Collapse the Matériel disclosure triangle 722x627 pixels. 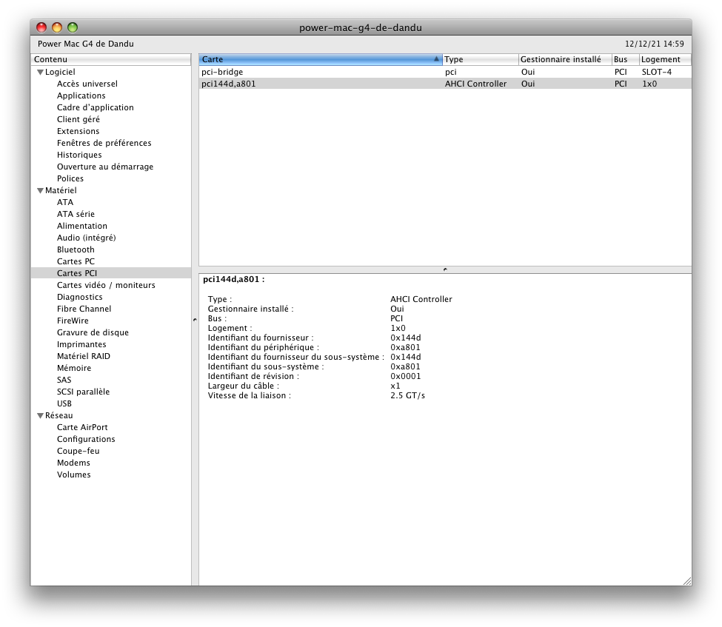(x=40, y=190)
